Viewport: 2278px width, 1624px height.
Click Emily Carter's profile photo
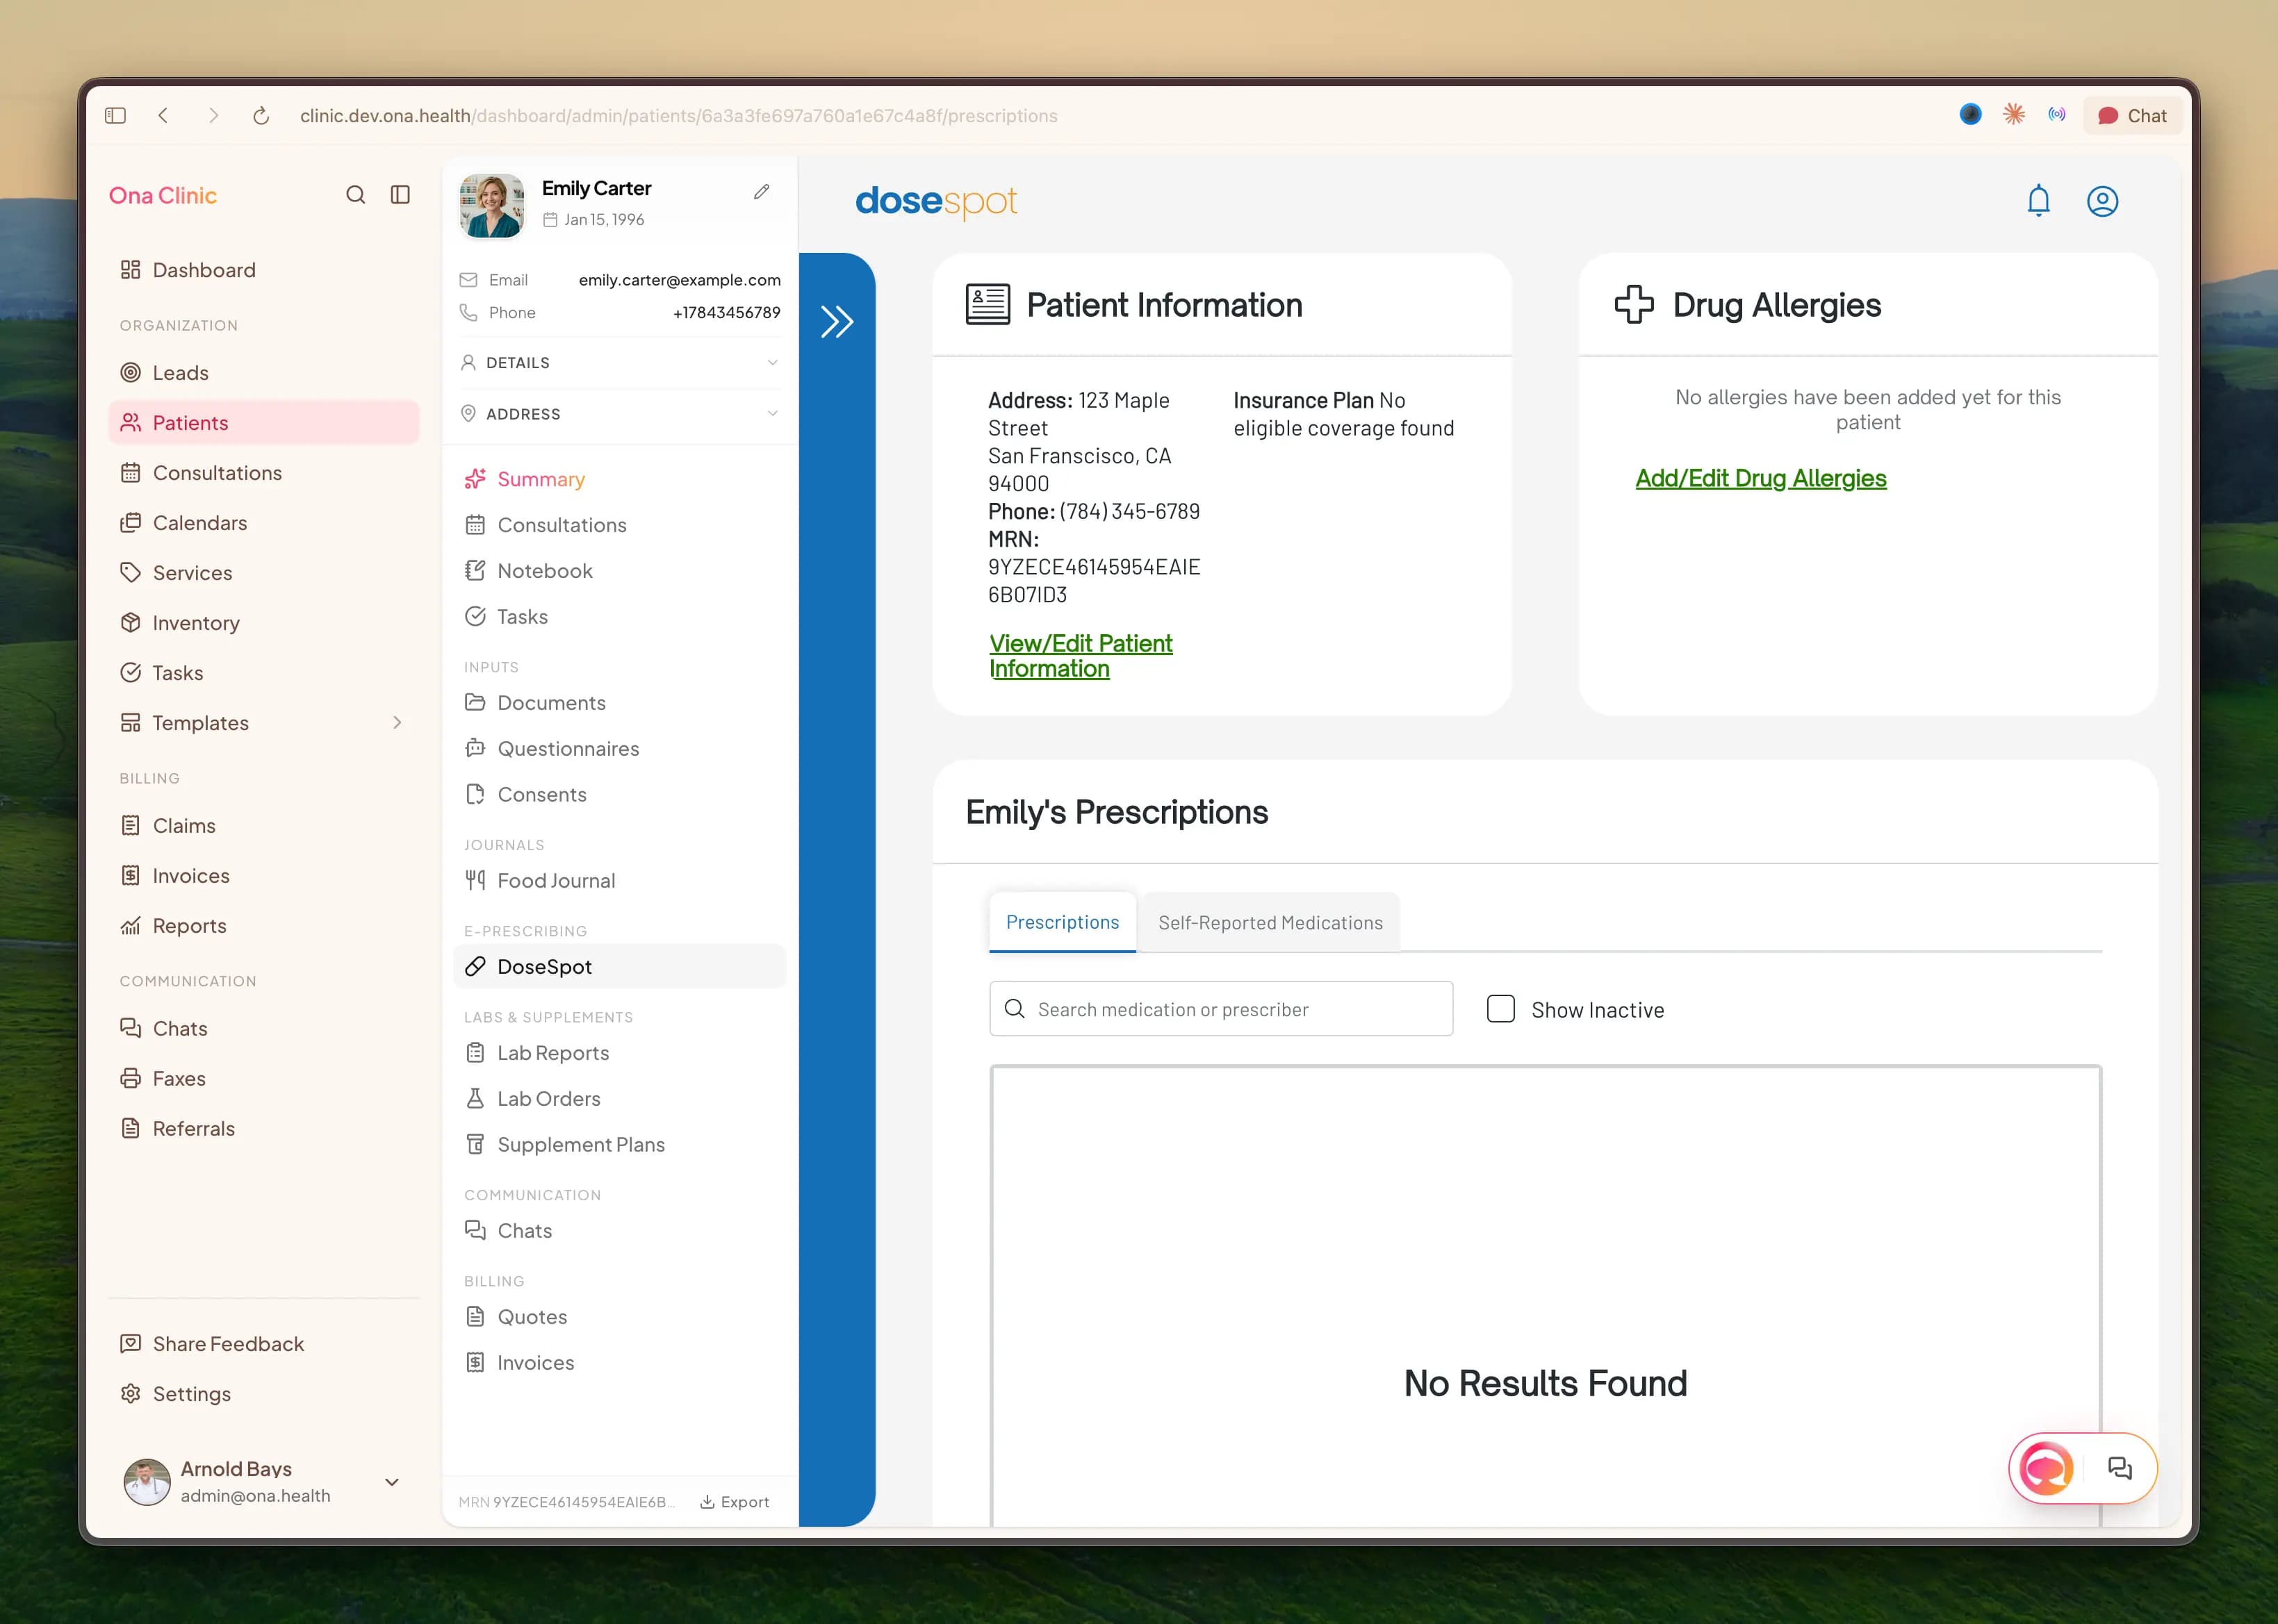tap(491, 205)
